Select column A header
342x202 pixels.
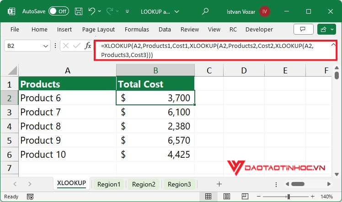point(67,71)
